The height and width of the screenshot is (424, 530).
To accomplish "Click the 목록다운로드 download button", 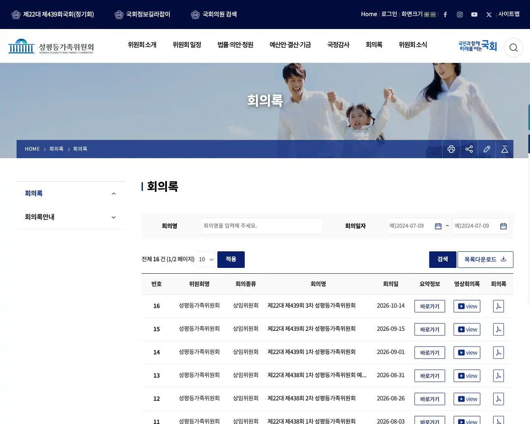I will tap(485, 260).
